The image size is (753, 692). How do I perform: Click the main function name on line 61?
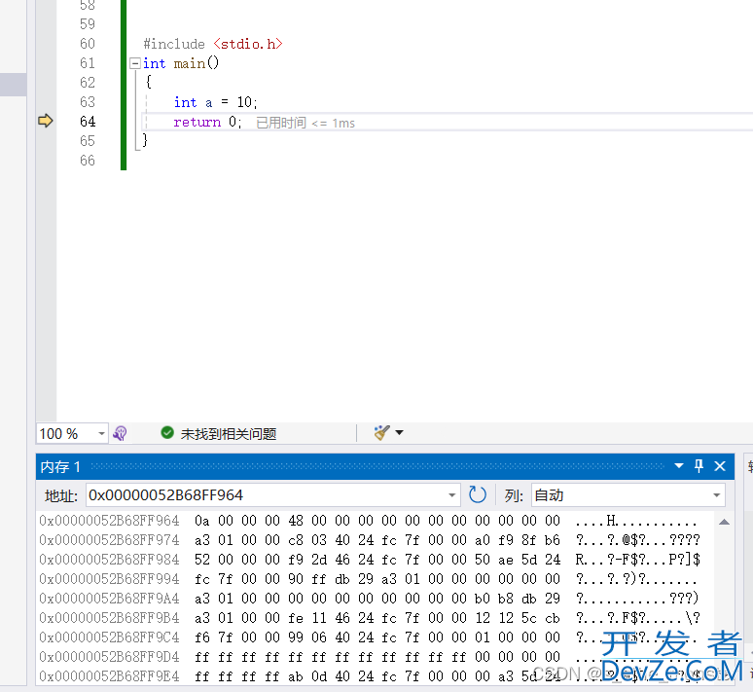(x=189, y=63)
